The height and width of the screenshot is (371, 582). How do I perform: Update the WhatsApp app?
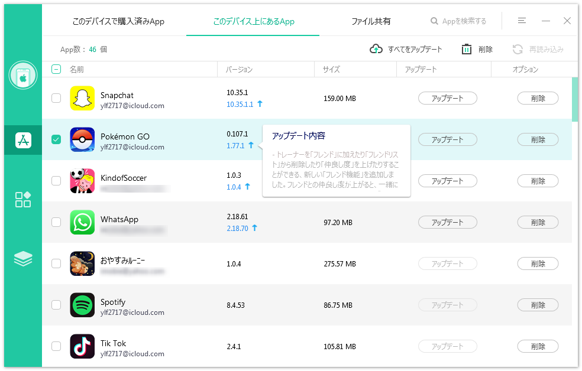point(448,222)
